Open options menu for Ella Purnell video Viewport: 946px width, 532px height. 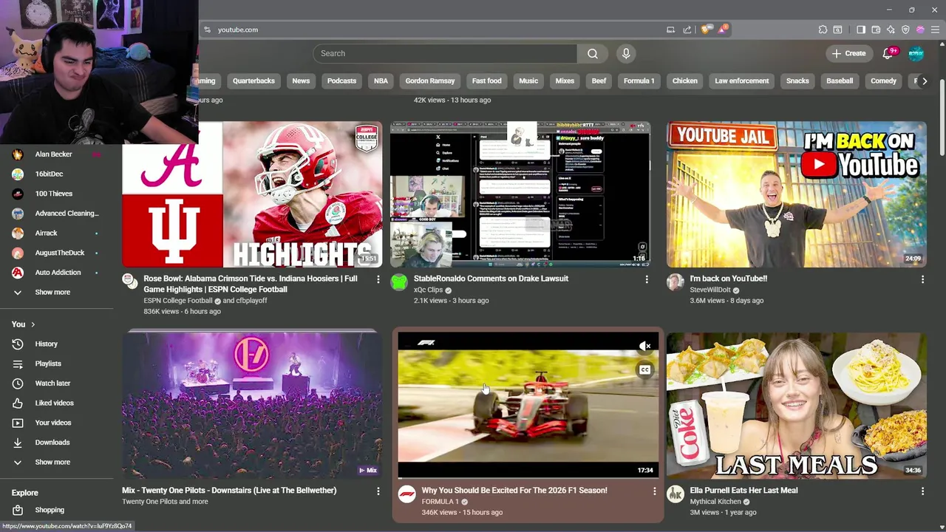pos(922,491)
